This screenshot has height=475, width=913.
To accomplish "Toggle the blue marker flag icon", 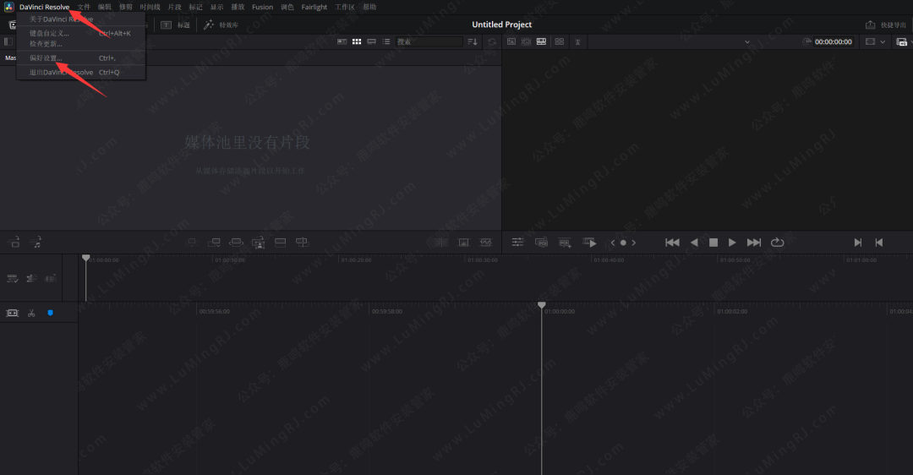I will 50,313.
